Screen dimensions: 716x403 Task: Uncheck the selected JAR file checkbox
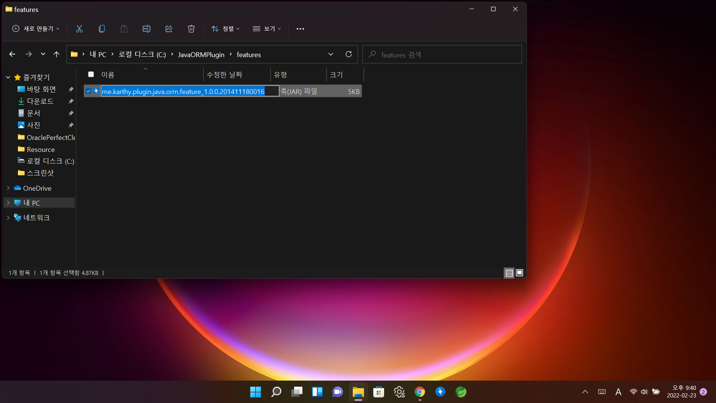coord(88,91)
